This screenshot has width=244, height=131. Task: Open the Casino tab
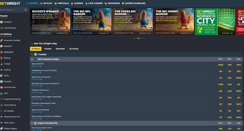point(77,3)
